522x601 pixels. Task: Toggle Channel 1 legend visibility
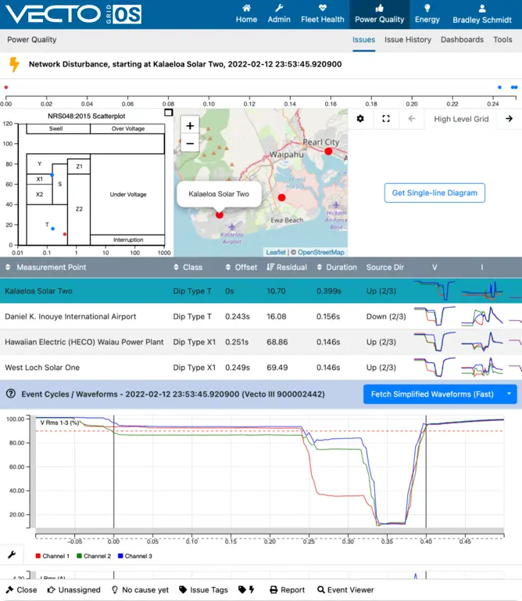click(x=52, y=556)
